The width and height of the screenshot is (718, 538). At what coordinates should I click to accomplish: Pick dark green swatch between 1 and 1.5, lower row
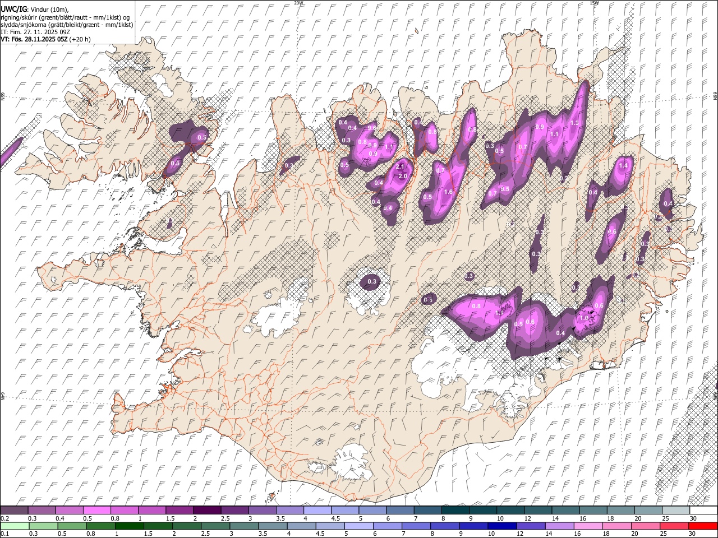pos(129,526)
